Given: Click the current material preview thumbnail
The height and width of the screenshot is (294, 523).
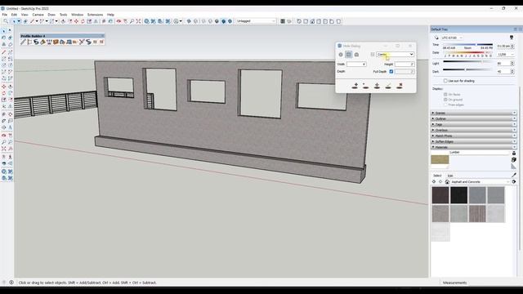Looking at the screenshot, I should pyautogui.click(x=440, y=160).
